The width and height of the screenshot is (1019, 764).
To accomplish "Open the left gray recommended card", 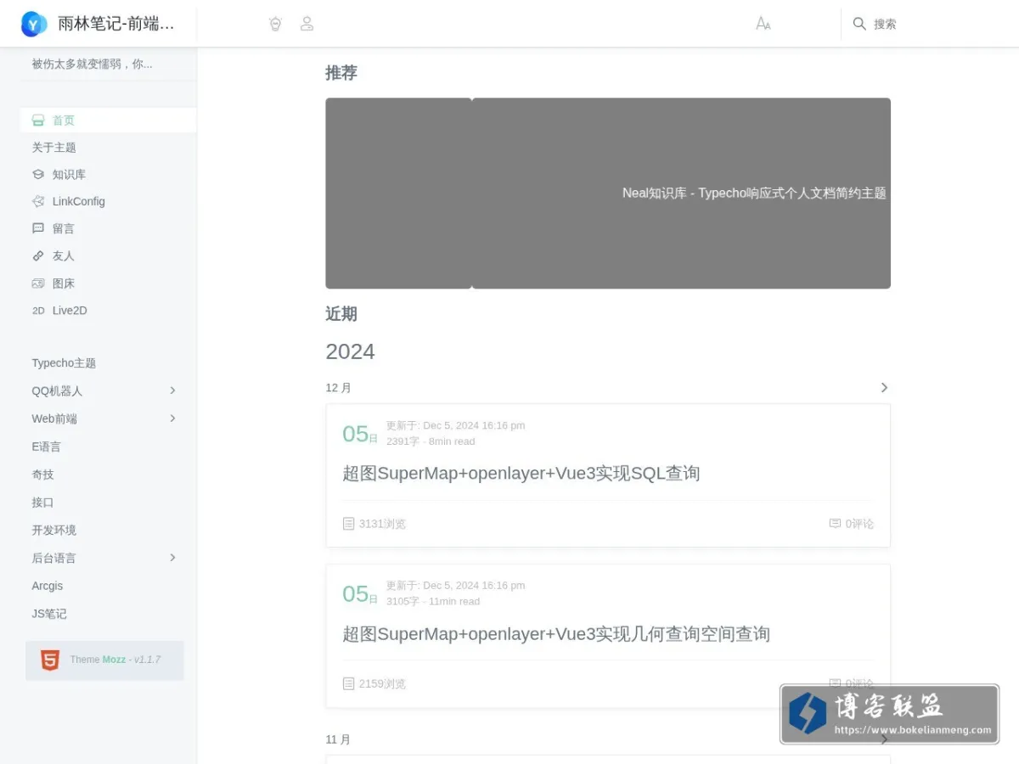I will pos(398,194).
